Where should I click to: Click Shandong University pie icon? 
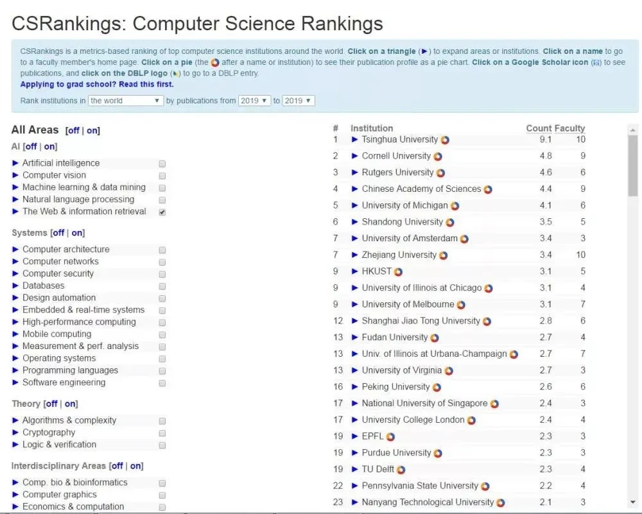(x=449, y=222)
